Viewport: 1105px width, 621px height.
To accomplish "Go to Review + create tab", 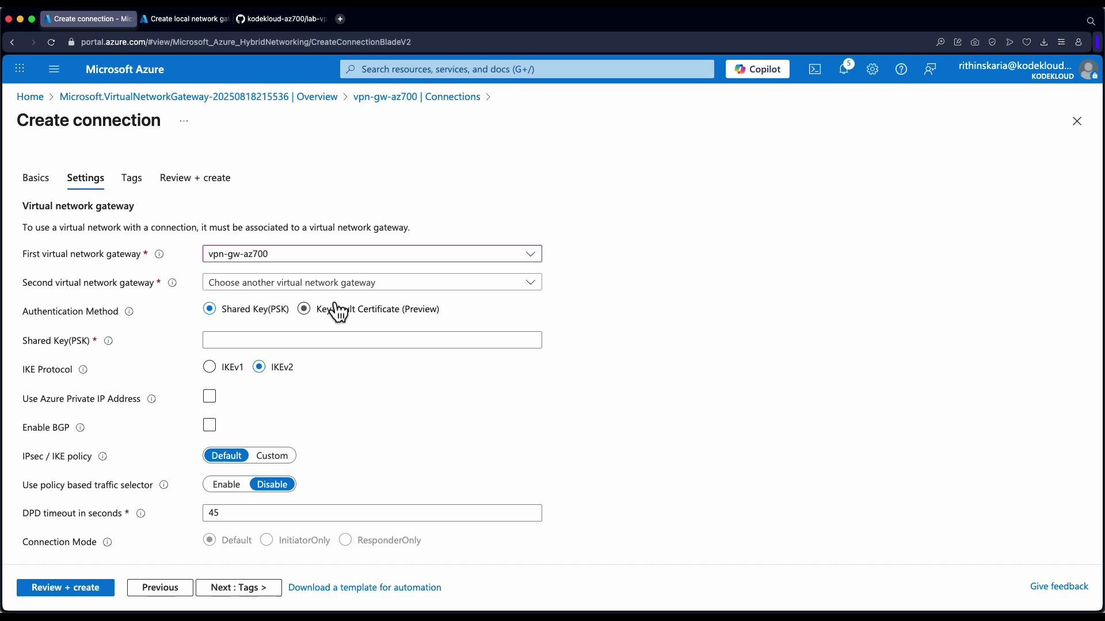I will pos(195,178).
